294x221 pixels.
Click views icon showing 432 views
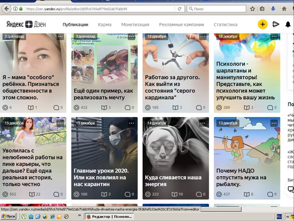pos(76,108)
